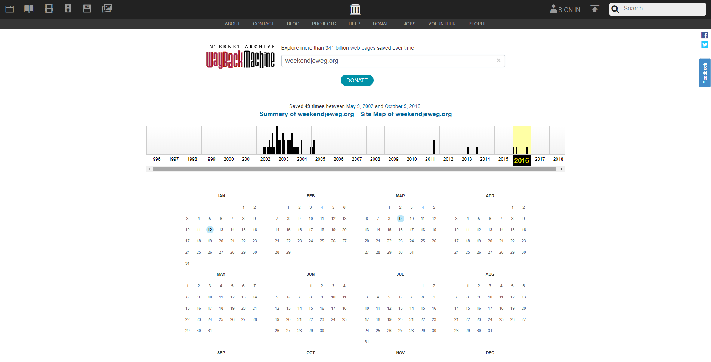The image size is (711, 362).
Task: Open the CONTACT menu item
Action: [x=263, y=24]
